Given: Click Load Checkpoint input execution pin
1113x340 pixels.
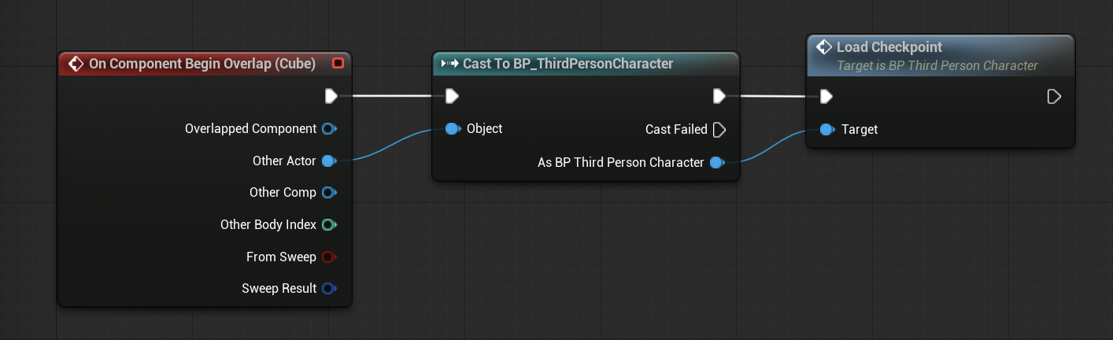Looking at the screenshot, I should [x=826, y=96].
